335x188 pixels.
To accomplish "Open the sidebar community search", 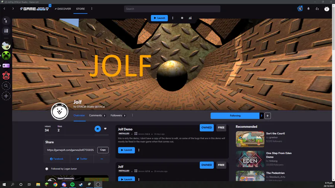I will (6, 86).
